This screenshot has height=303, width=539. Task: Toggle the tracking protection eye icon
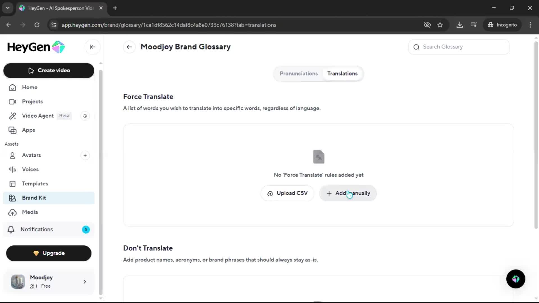click(x=427, y=25)
